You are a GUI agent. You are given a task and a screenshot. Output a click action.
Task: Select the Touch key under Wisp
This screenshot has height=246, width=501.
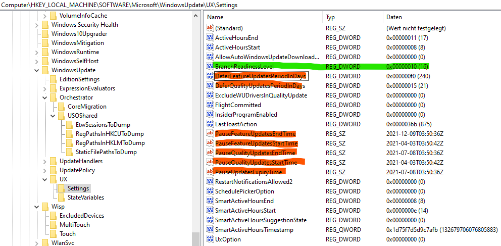tap(67, 234)
